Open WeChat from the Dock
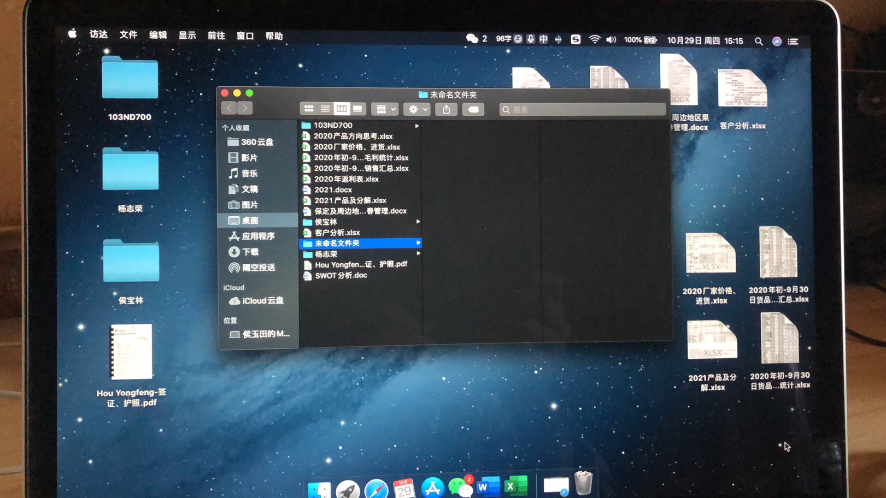This screenshot has height=498, width=886. point(460,486)
